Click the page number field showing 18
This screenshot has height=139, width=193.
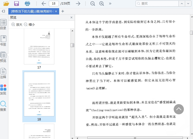[x=54, y=4]
